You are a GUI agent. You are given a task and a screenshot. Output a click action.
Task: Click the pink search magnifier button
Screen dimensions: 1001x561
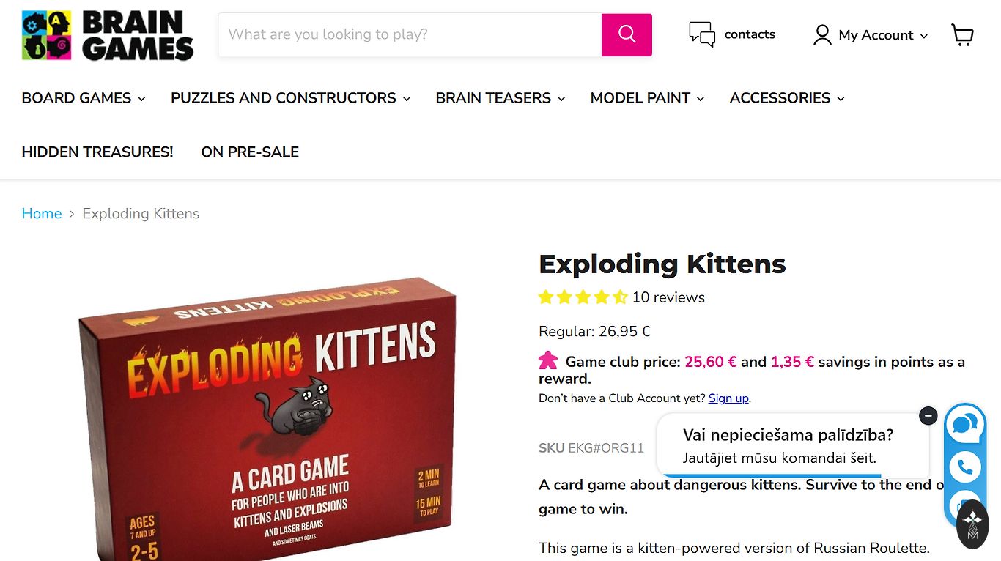tap(627, 34)
